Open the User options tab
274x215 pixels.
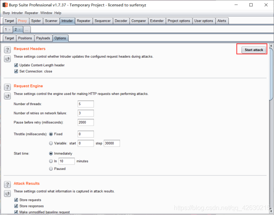tap(204, 21)
